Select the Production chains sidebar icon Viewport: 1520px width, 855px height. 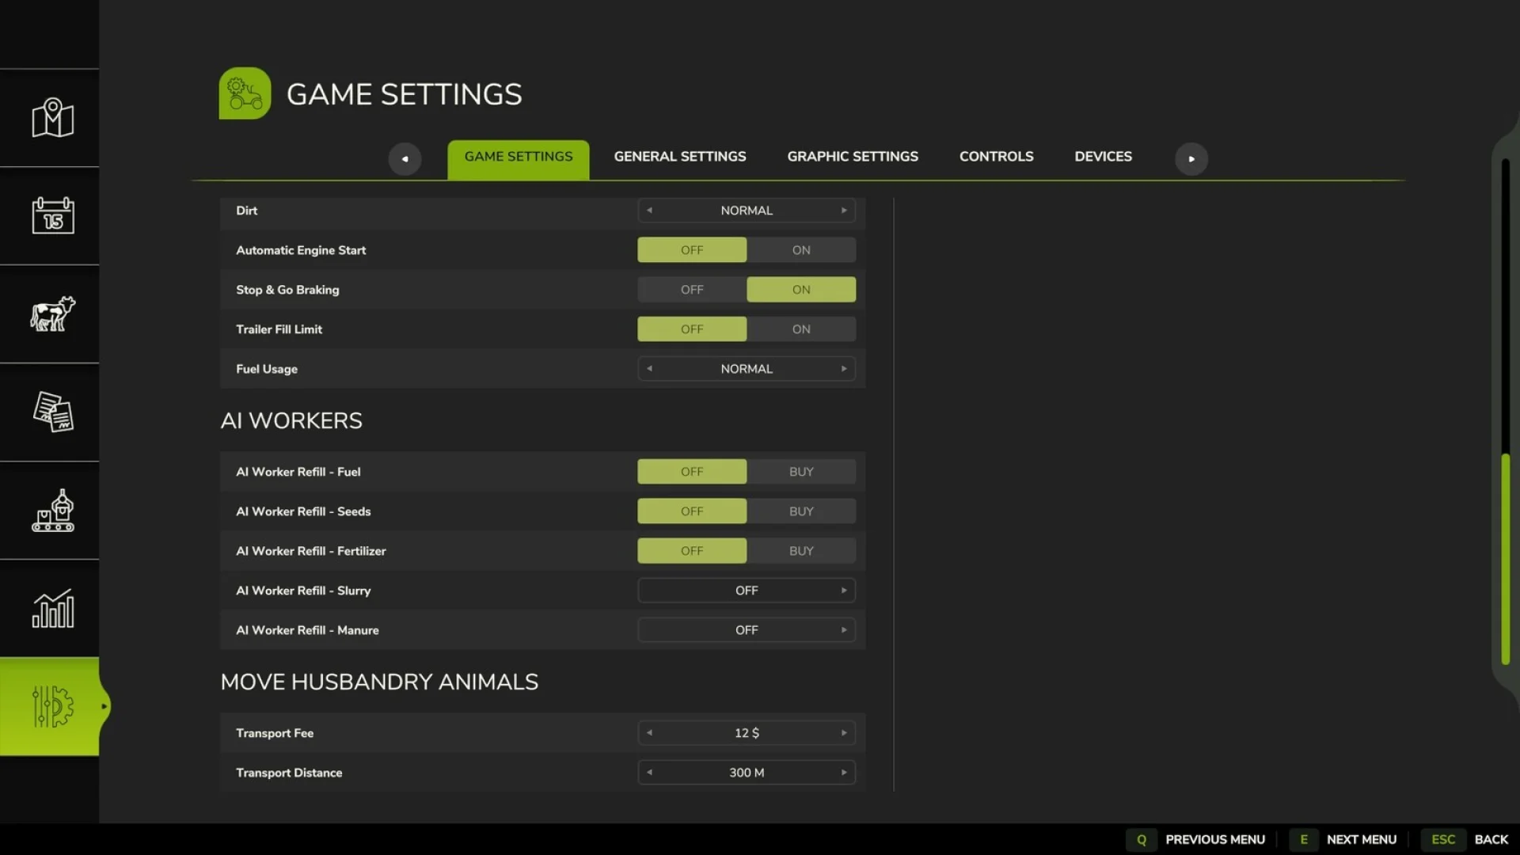tap(50, 511)
